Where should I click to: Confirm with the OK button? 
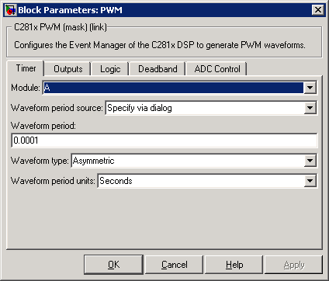tap(113, 265)
